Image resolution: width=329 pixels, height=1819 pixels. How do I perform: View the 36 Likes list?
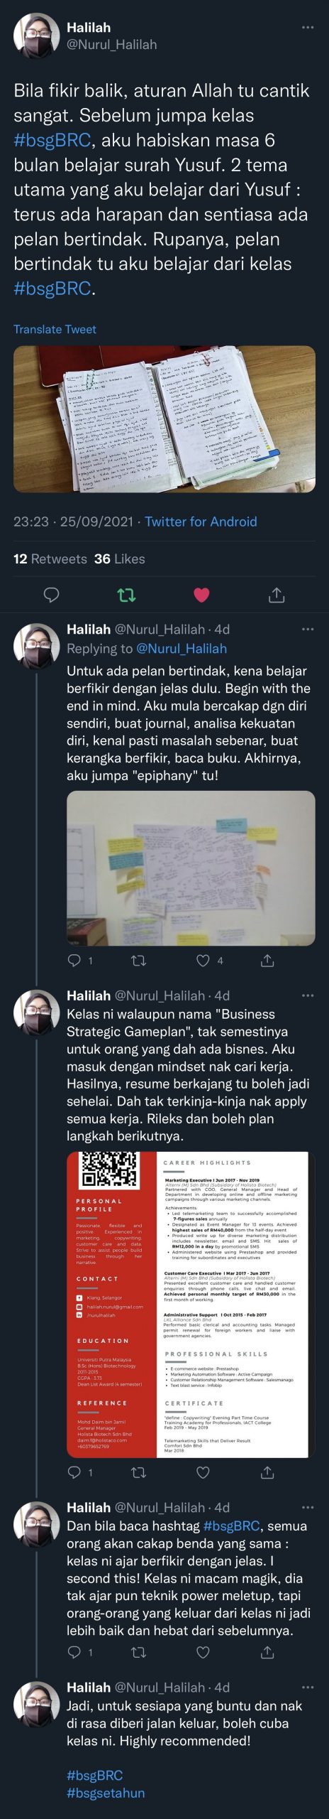[x=119, y=559]
